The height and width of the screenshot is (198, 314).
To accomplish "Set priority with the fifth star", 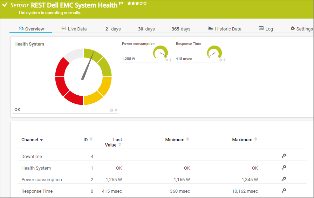I will pos(145,4).
